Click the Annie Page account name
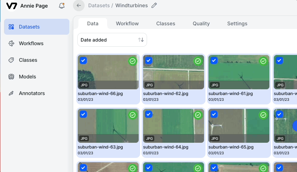The width and height of the screenshot is (297, 172). pyautogui.click(x=34, y=6)
